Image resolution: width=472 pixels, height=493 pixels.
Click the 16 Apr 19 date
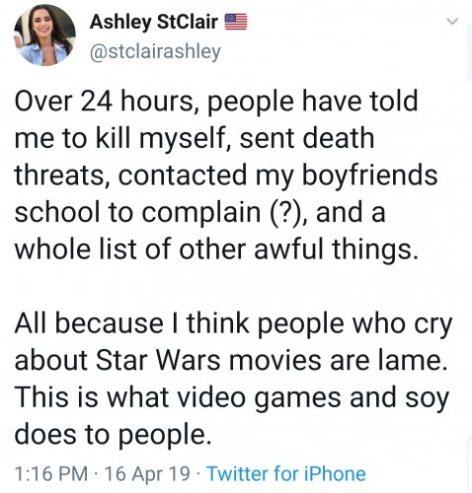[x=147, y=474]
